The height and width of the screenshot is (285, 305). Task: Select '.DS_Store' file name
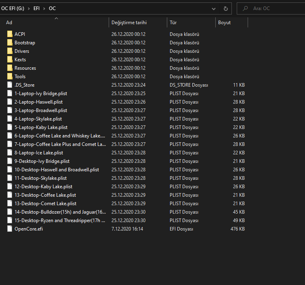(x=25, y=85)
